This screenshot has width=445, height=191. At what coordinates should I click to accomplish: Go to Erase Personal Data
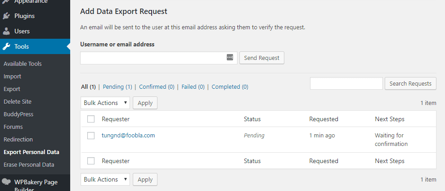[x=29, y=165]
